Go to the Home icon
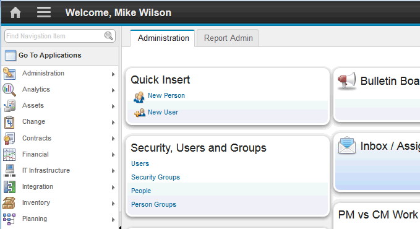 15,12
